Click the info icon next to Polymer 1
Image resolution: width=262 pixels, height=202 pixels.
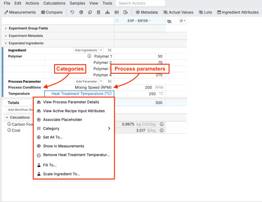click(x=89, y=56)
